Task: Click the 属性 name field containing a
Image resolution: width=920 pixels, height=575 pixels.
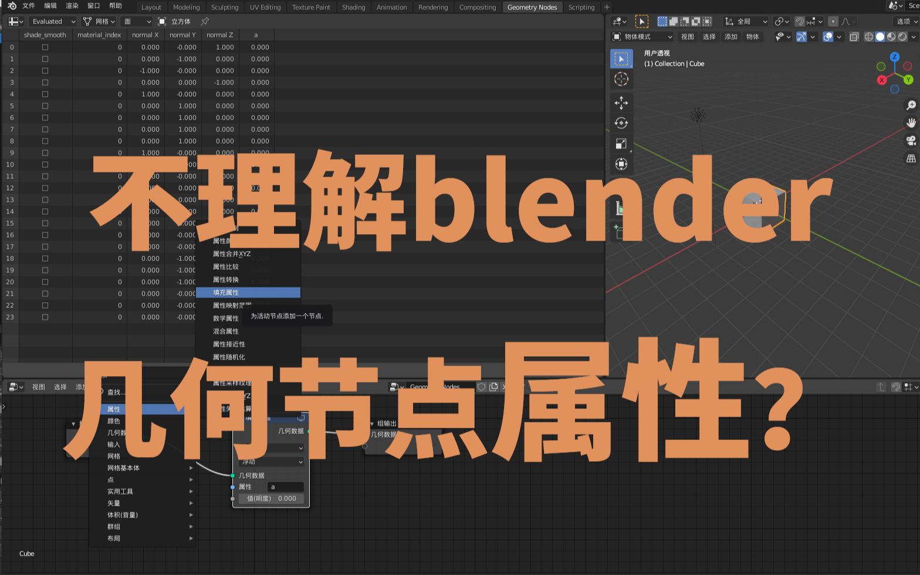Action: [286, 486]
